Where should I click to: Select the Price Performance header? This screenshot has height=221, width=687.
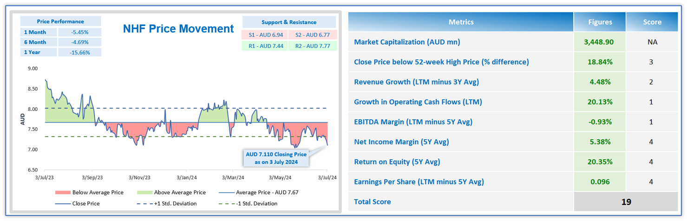click(60, 21)
